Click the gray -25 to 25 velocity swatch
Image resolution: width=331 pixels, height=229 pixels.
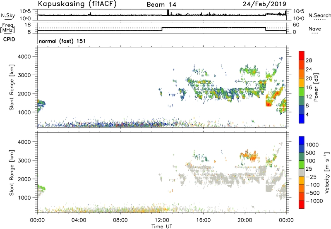click(x=302, y=172)
